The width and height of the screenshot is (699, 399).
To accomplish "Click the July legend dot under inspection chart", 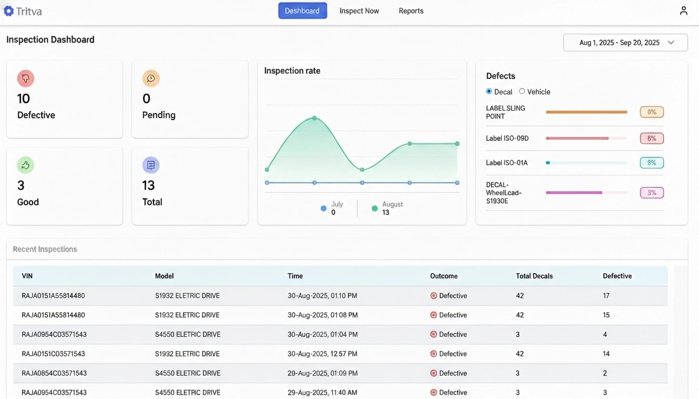I will point(324,208).
